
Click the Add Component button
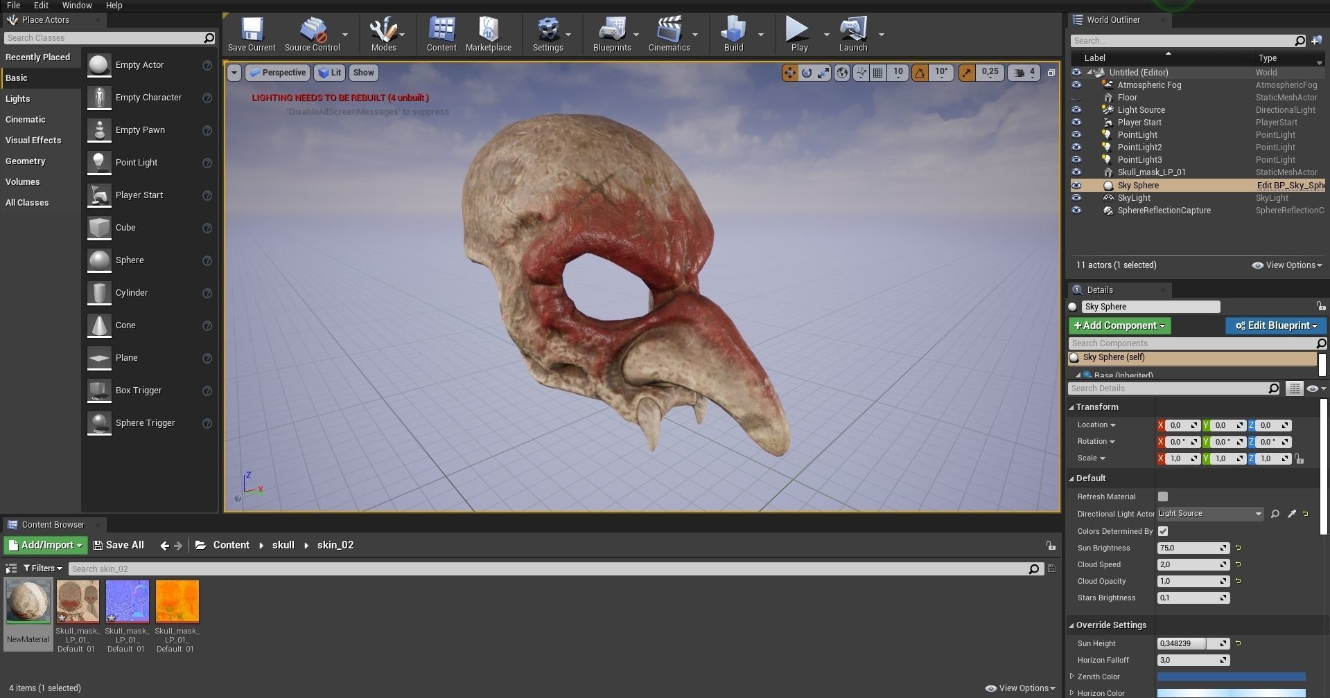[1119, 325]
